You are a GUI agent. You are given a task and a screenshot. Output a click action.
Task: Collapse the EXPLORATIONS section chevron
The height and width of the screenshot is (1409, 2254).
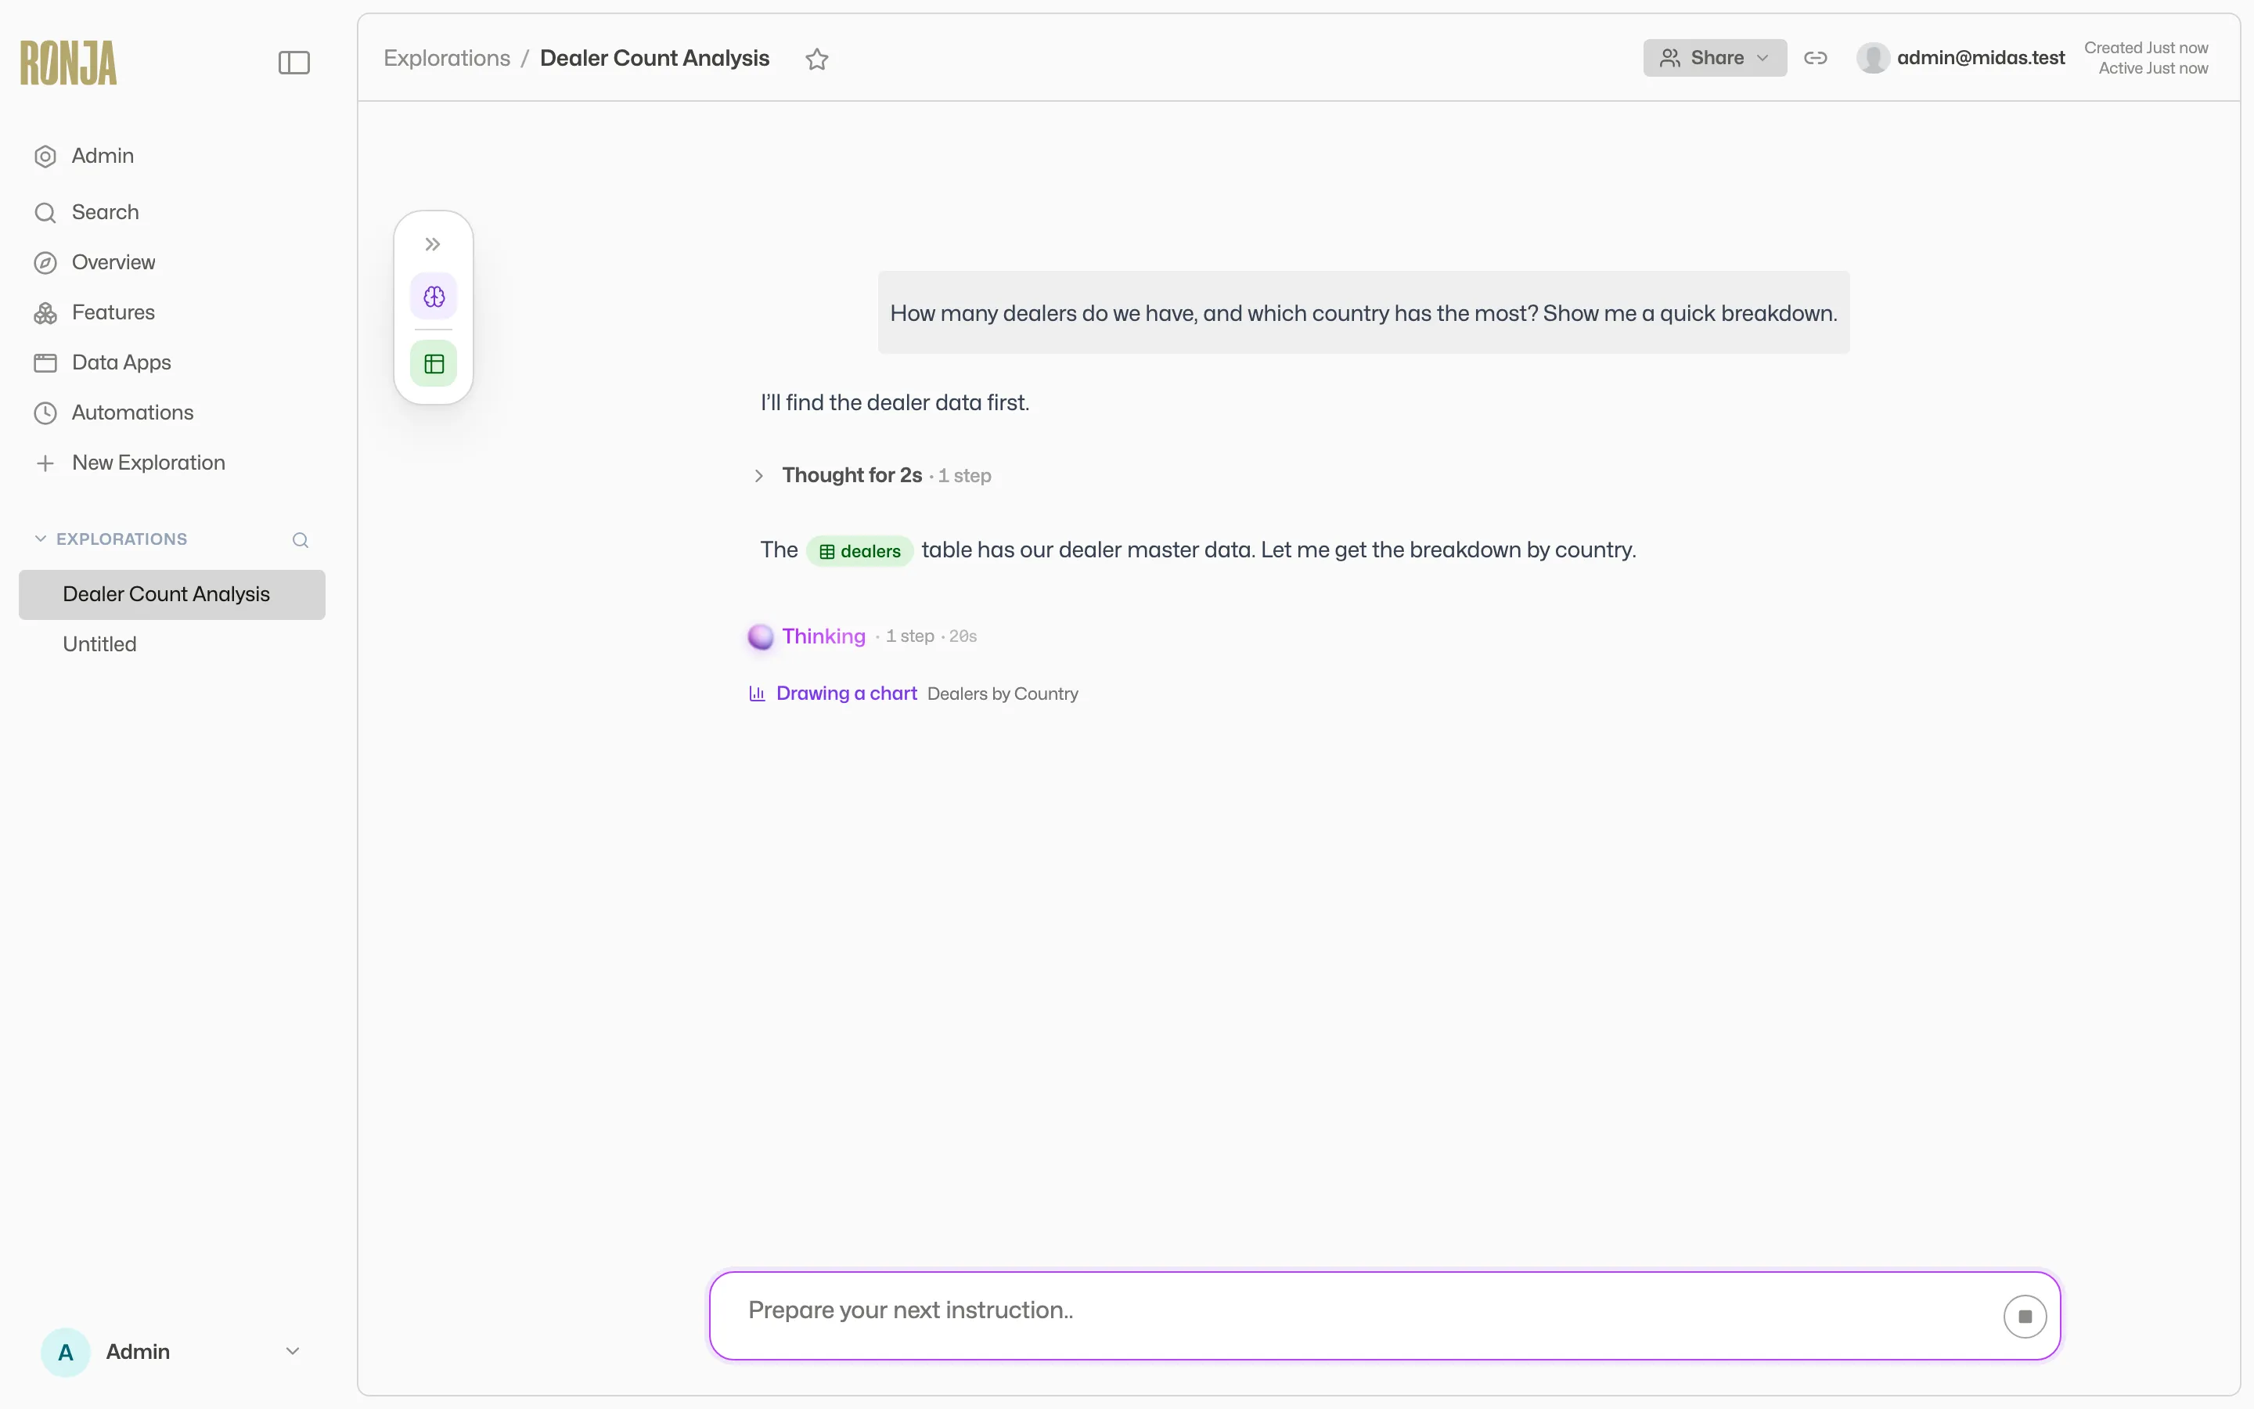(x=40, y=539)
